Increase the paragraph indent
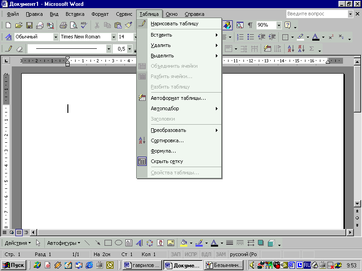This screenshot has width=362, height=271. 272,37
